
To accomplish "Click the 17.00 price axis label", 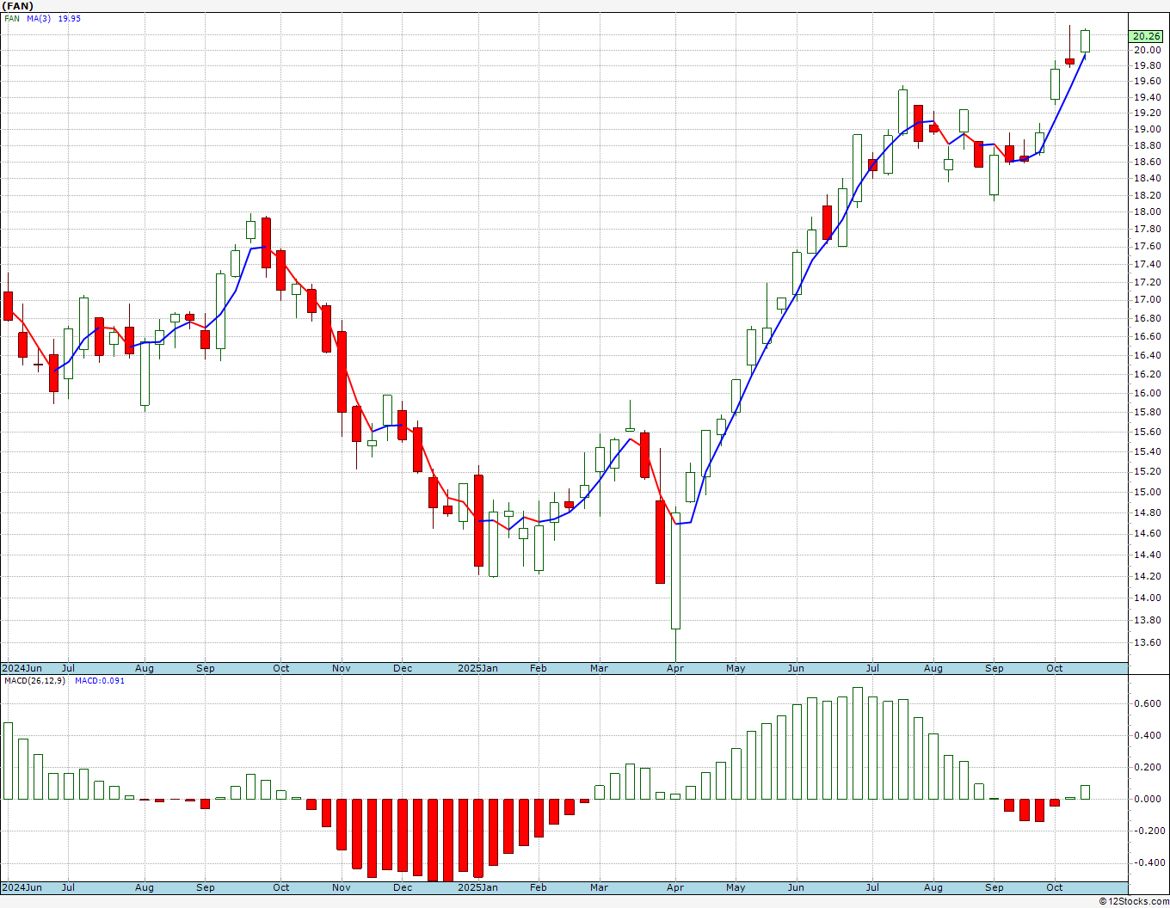I will pyautogui.click(x=1147, y=299).
